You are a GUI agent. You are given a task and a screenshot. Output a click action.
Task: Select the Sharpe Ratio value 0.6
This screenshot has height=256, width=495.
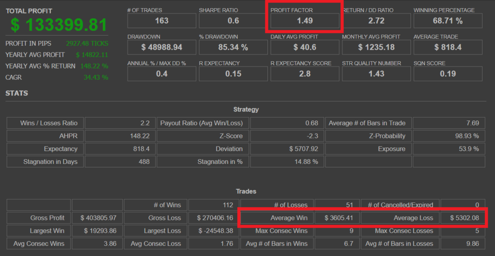pyautogui.click(x=233, y=21)
